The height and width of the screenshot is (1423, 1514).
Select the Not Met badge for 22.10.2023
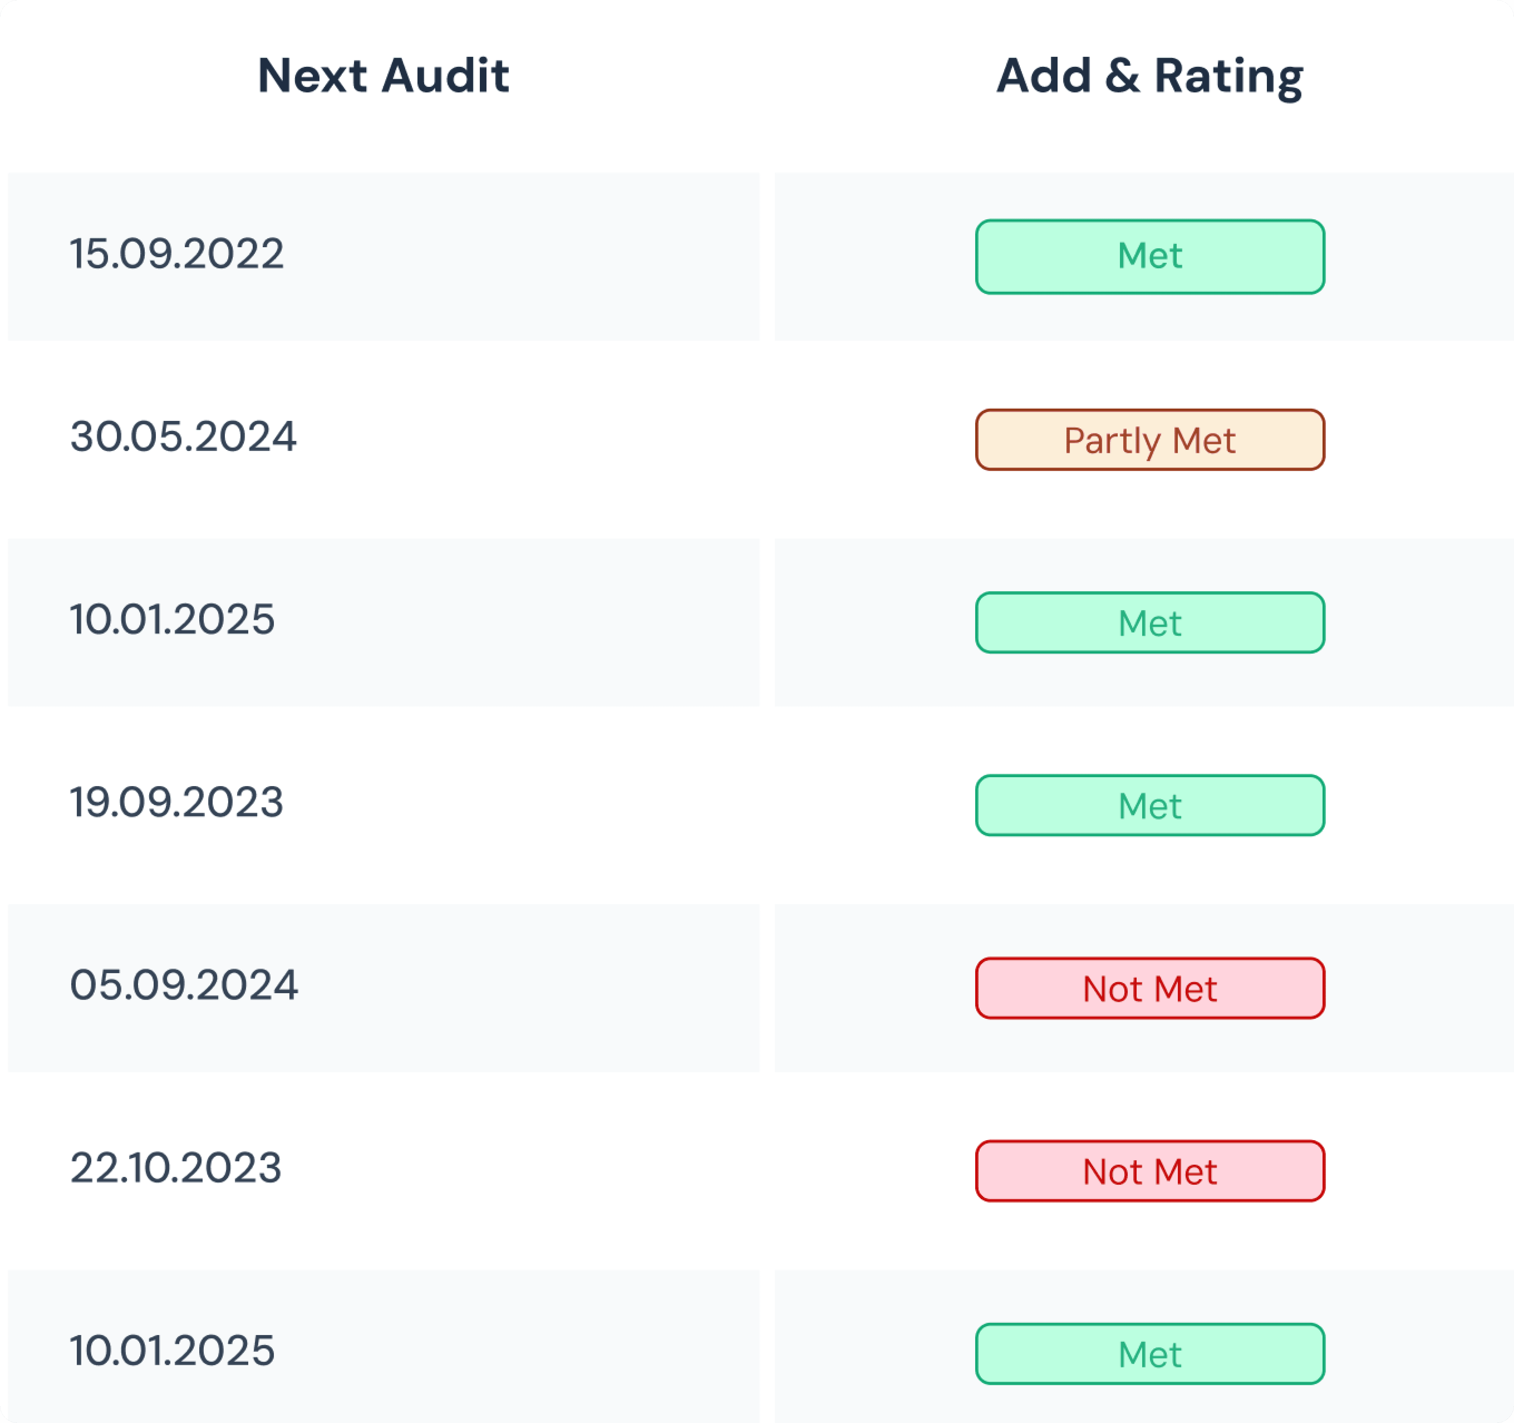(1149, 1171)
